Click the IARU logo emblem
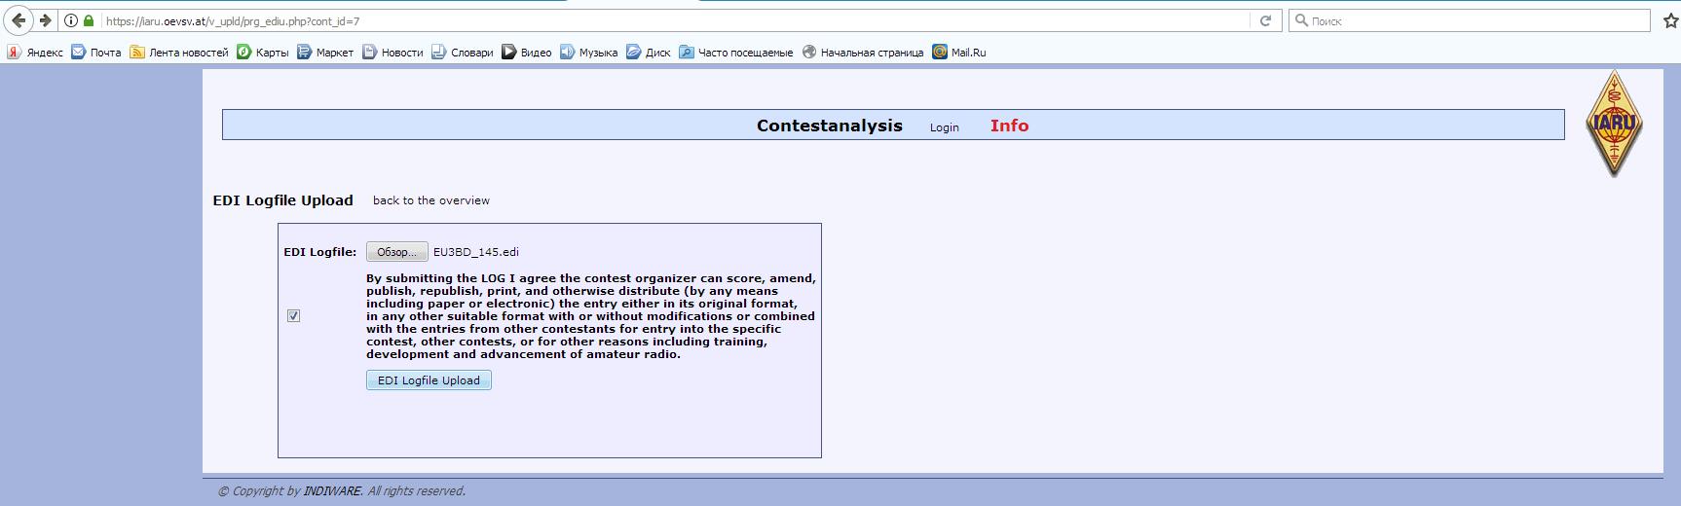The image size is (1681, 506). 1614,124
